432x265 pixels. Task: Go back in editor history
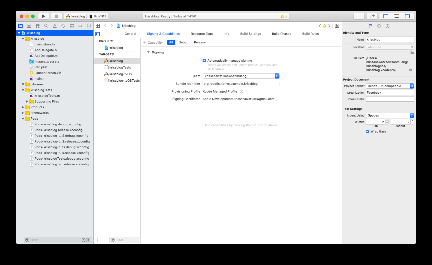coord(105,26)
